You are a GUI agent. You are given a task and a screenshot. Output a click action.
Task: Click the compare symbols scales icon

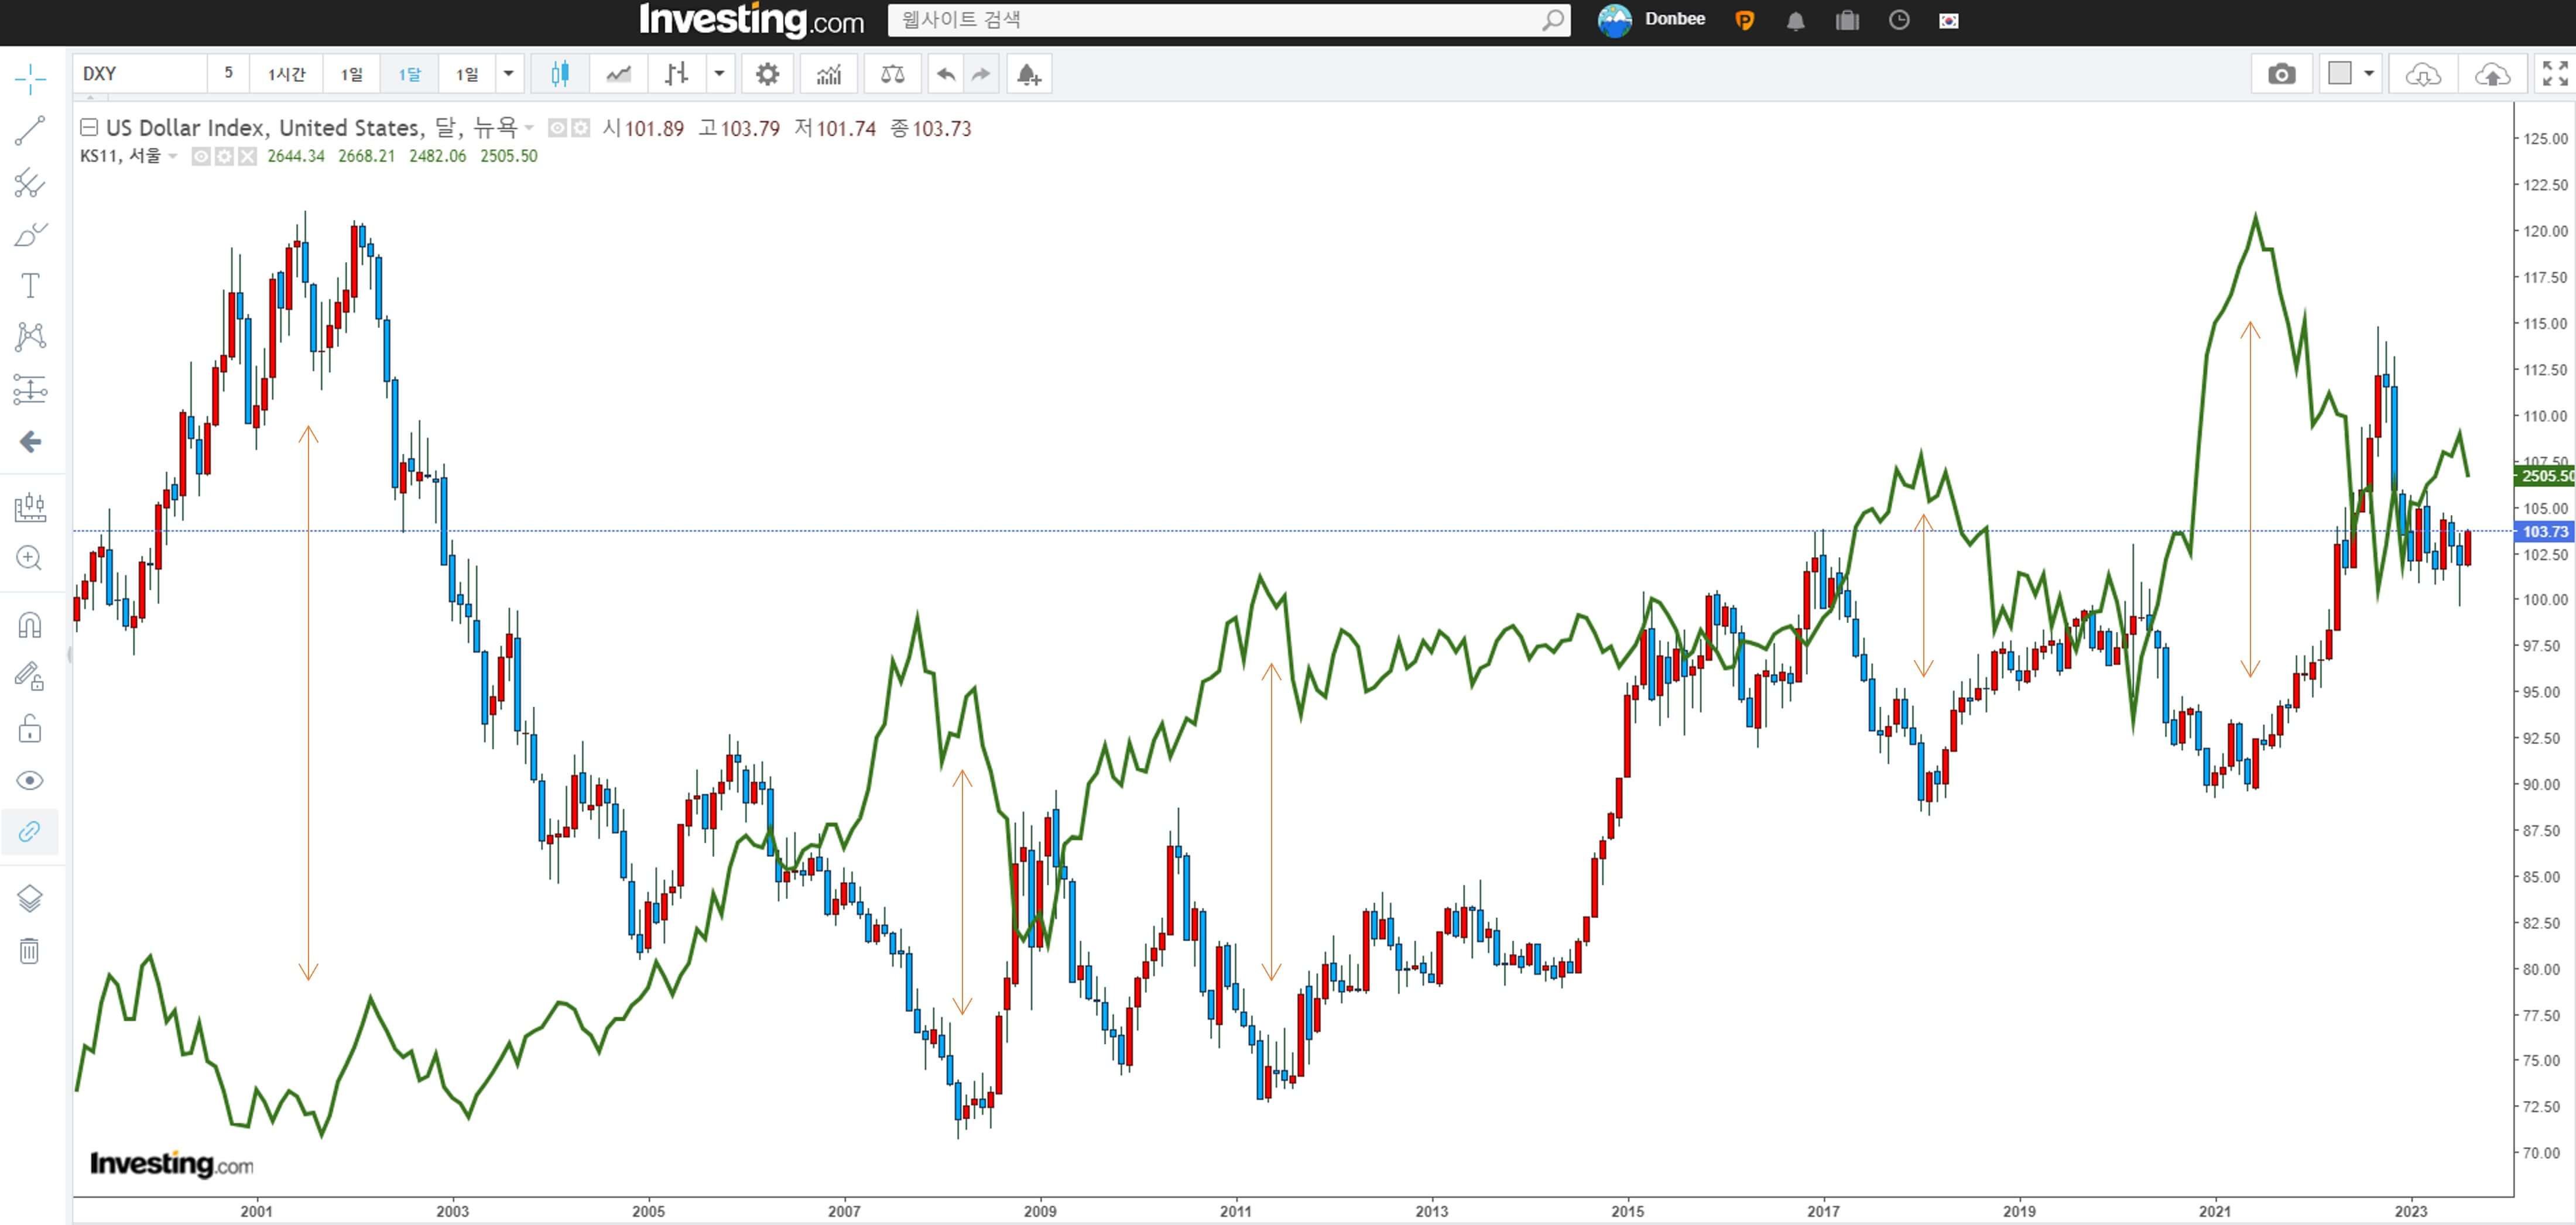pyautogui.click(x=892, y=74)
